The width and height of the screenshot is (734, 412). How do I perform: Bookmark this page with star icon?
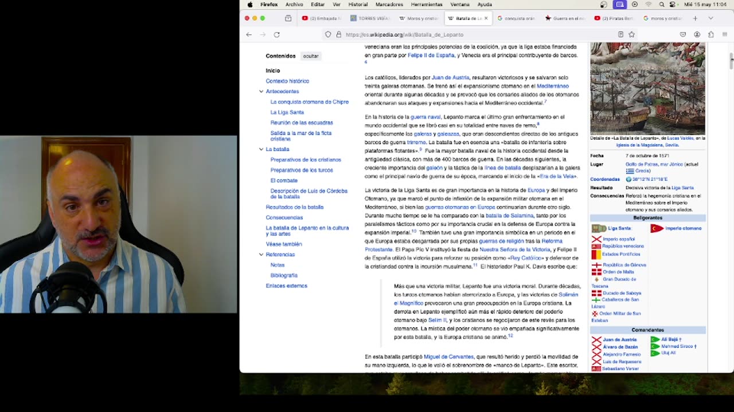(631, 34)
